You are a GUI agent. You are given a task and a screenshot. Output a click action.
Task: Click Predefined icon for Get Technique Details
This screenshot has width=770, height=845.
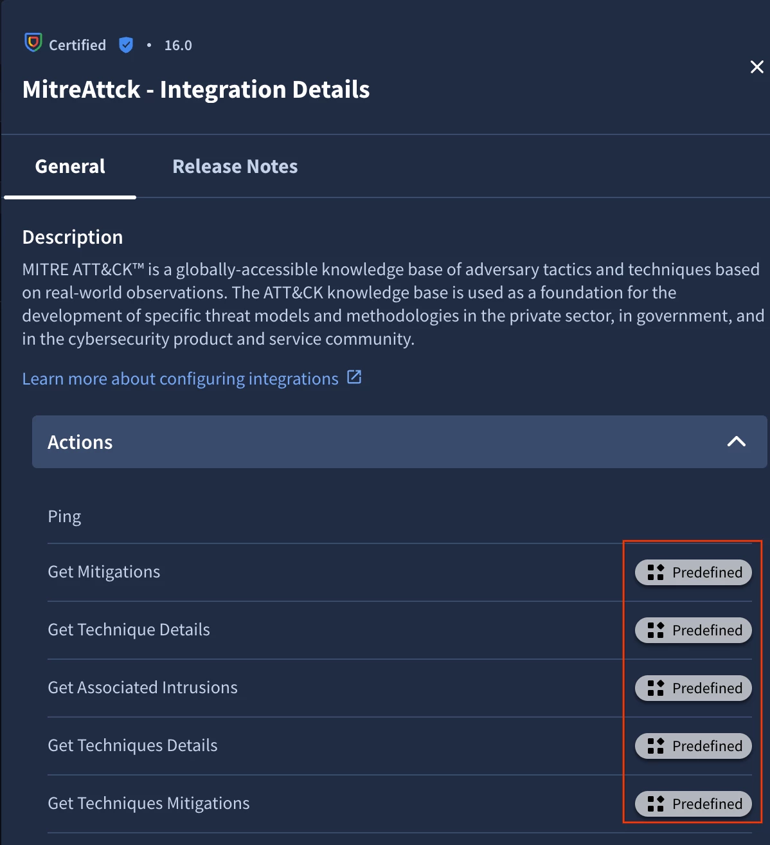click(656, 630)
